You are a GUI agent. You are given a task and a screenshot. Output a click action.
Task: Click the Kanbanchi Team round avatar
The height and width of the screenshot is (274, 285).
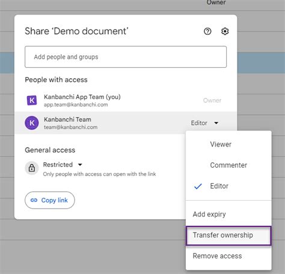point(32,123)
